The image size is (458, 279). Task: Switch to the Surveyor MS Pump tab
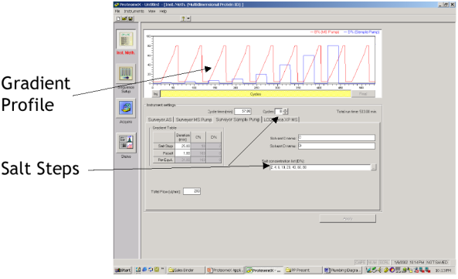194,119
